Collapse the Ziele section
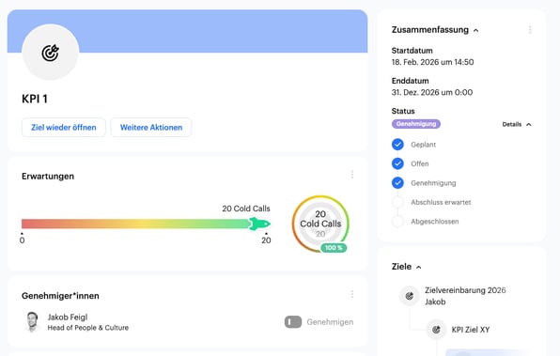 419,267
